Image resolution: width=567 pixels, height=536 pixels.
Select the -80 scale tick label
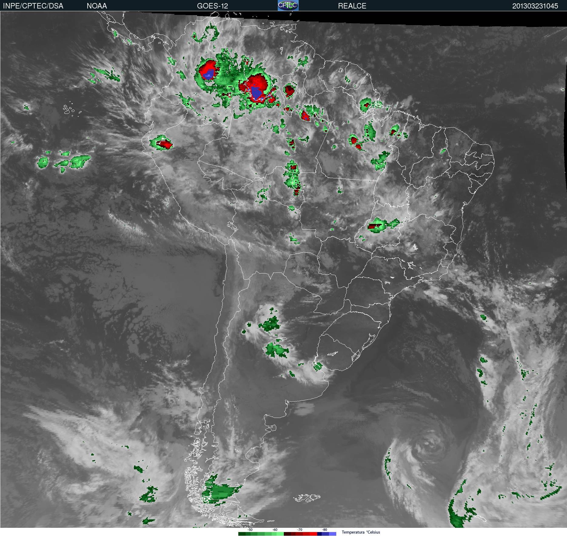(324, 530)
